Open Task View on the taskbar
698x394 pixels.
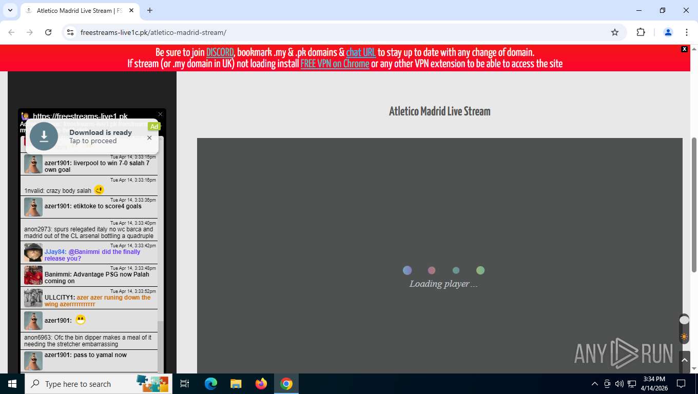pos(185,384)
